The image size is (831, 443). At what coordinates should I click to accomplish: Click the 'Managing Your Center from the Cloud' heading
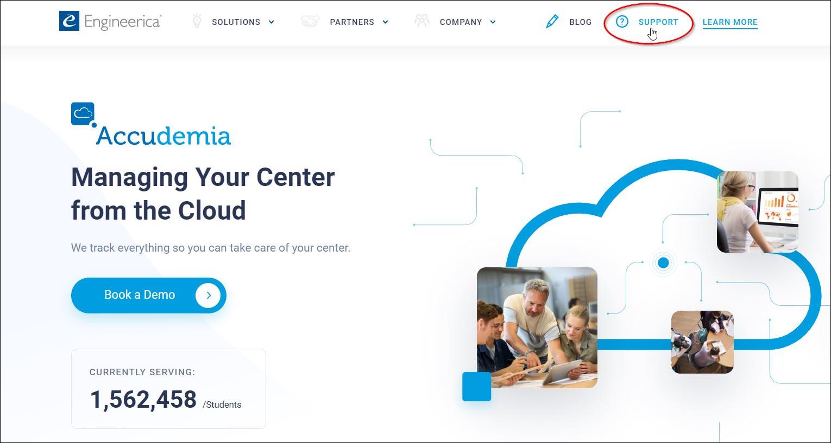click(x=203, y=194)
